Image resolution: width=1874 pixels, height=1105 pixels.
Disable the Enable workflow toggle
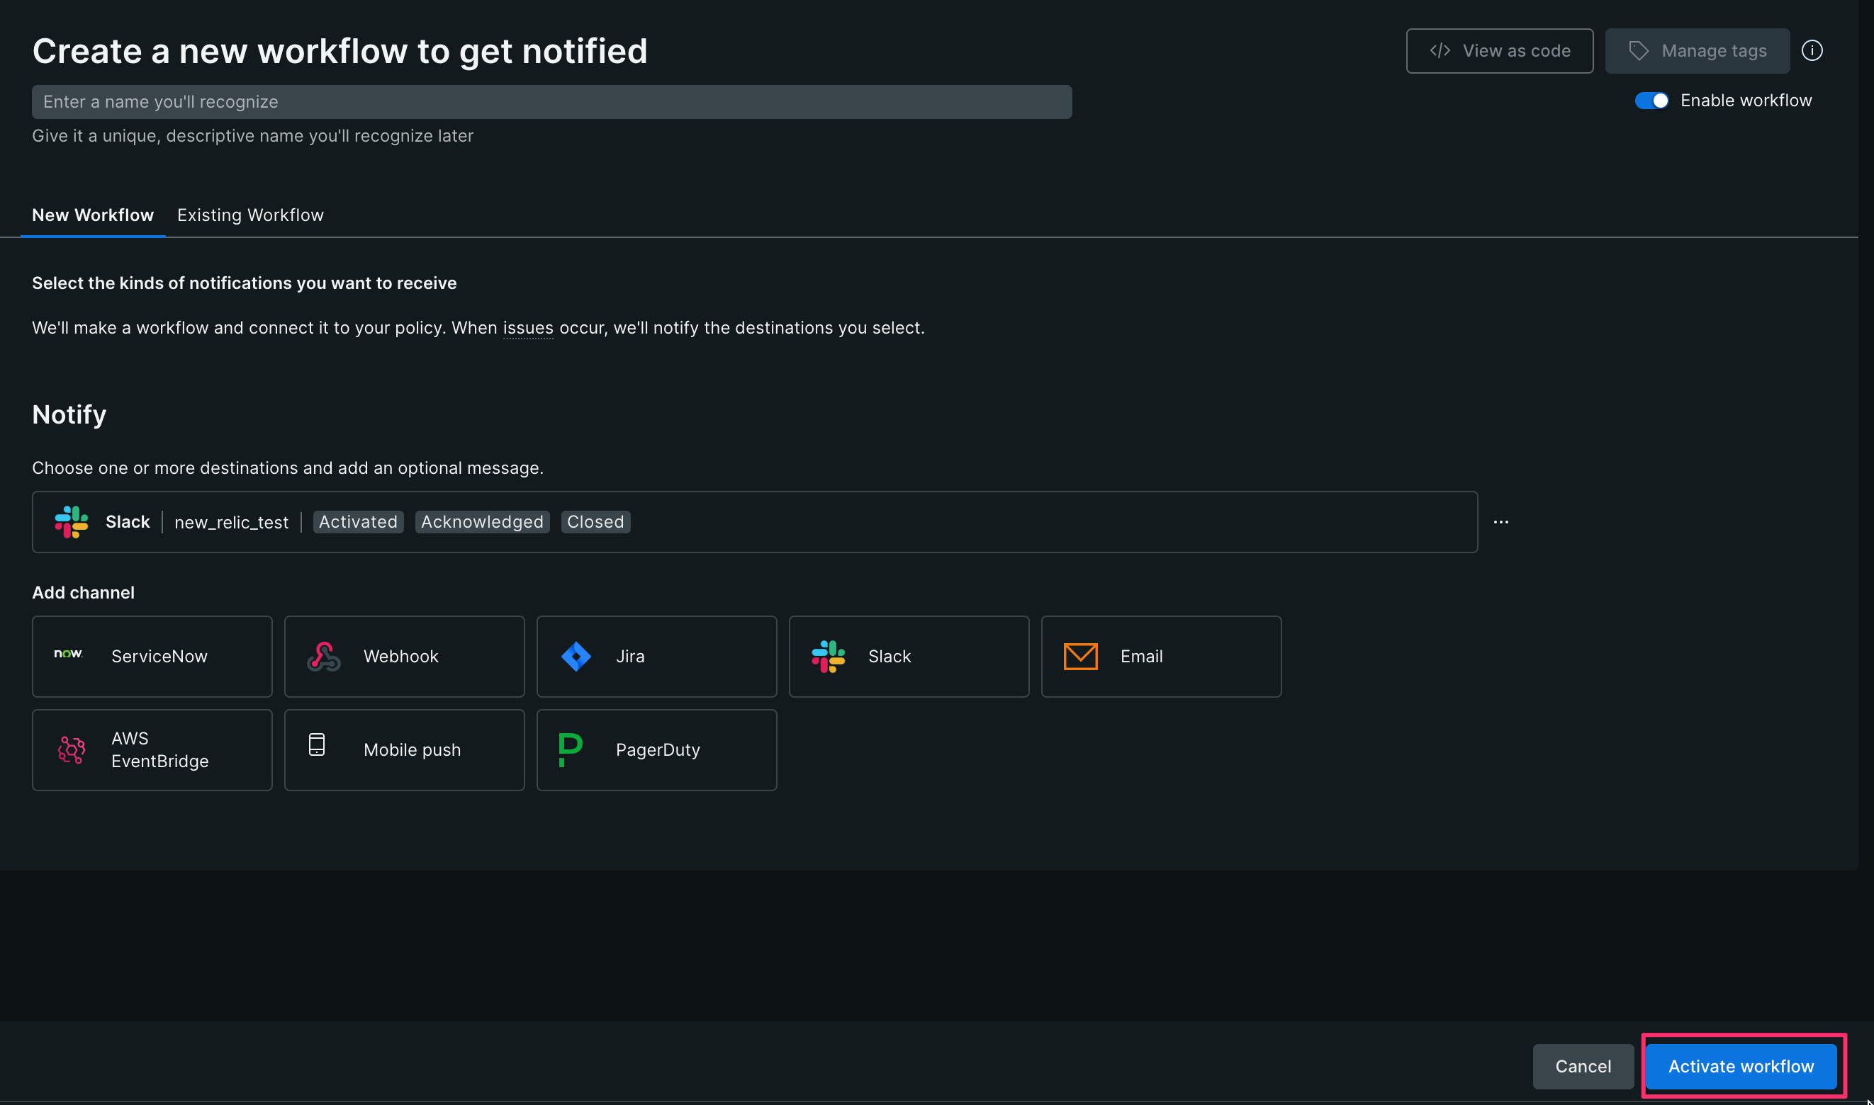1652,100
